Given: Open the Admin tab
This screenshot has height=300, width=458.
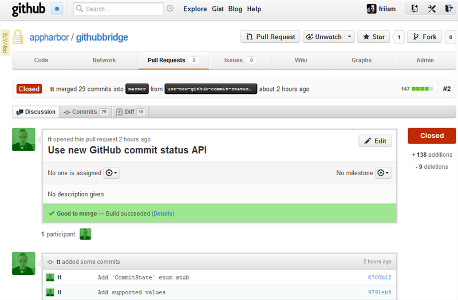Looking at the screenshot, I should click(425, 60).
